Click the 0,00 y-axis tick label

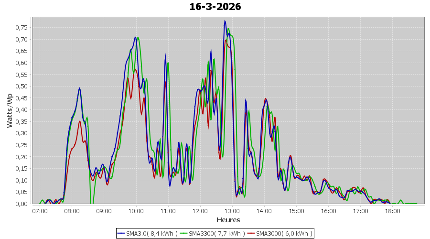tap(21, 204)
